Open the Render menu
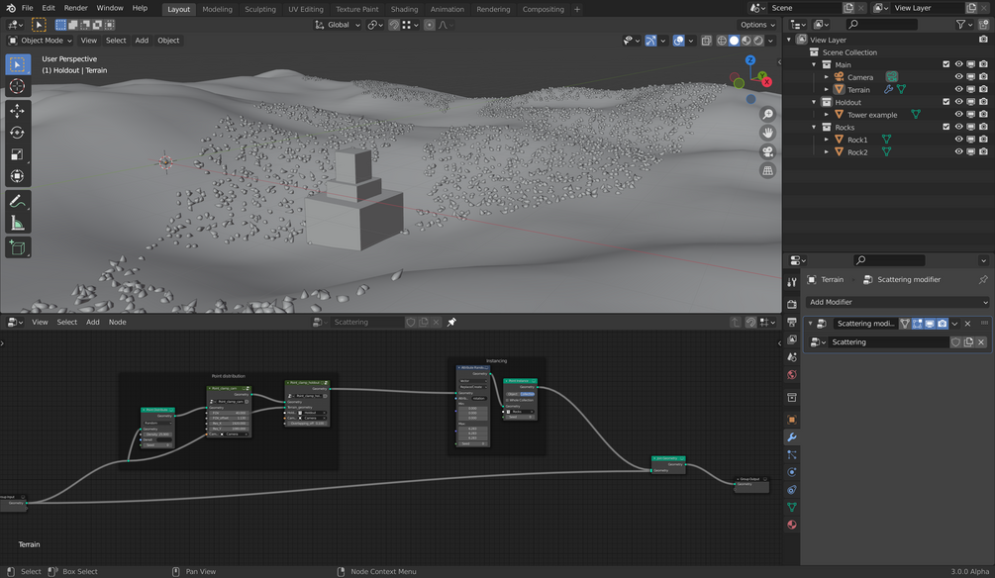The width and height of the screenshot is (995, 578). tap(75, 8)
